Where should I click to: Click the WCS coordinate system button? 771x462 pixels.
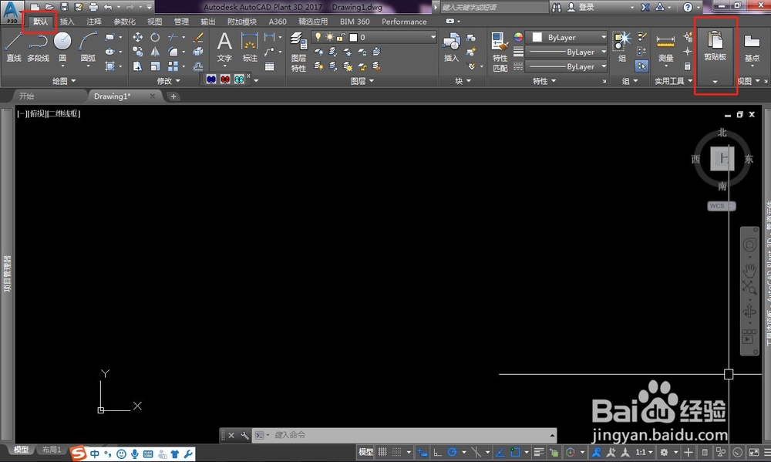click(x=722, y=206)
